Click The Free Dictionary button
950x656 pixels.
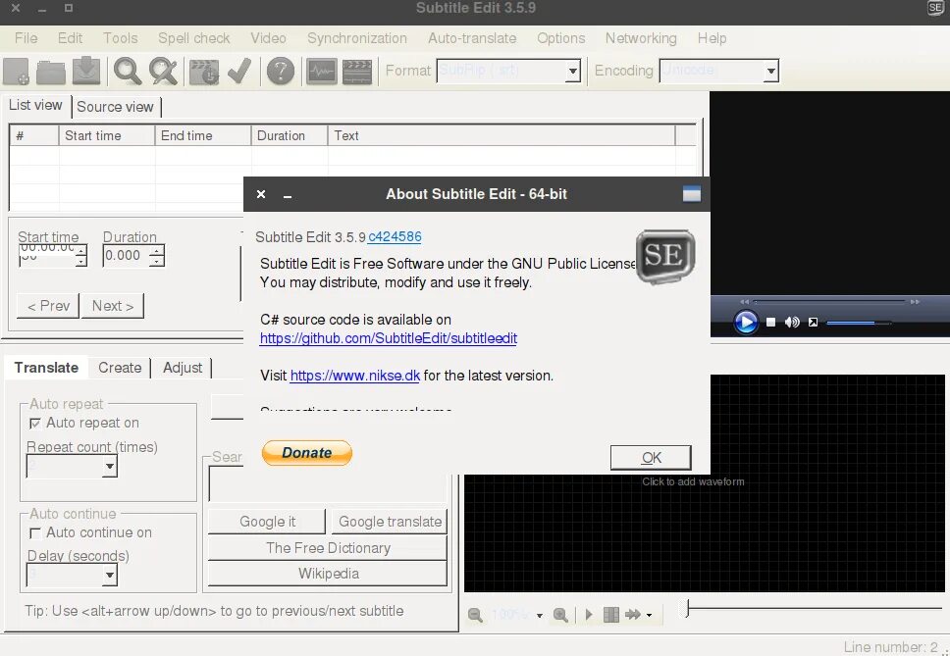pos(328,548)
